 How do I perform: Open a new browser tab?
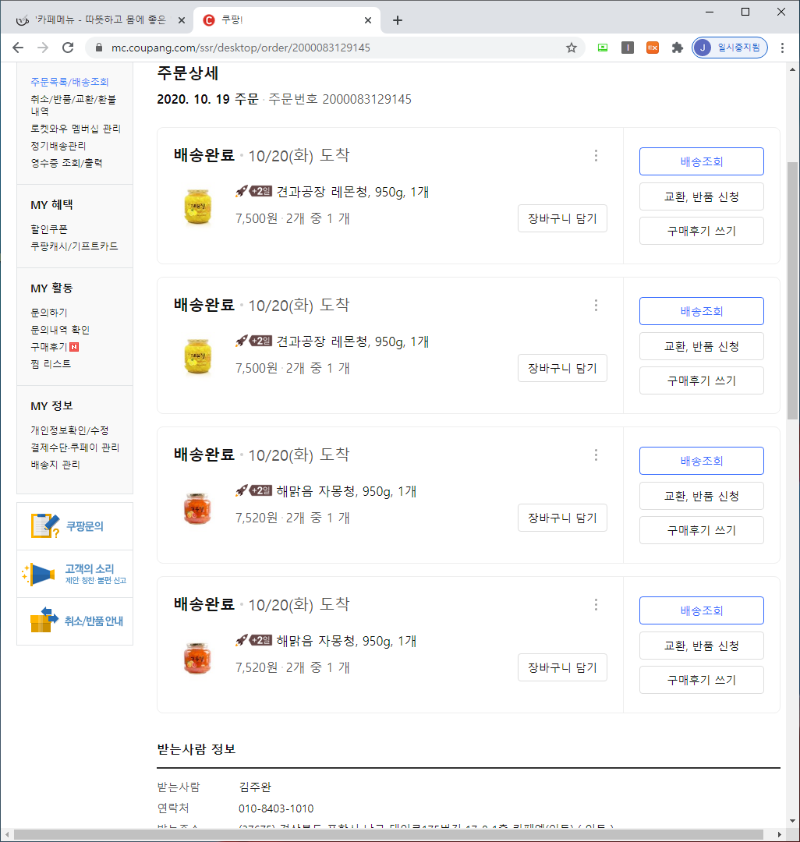(x=398, y=20)
